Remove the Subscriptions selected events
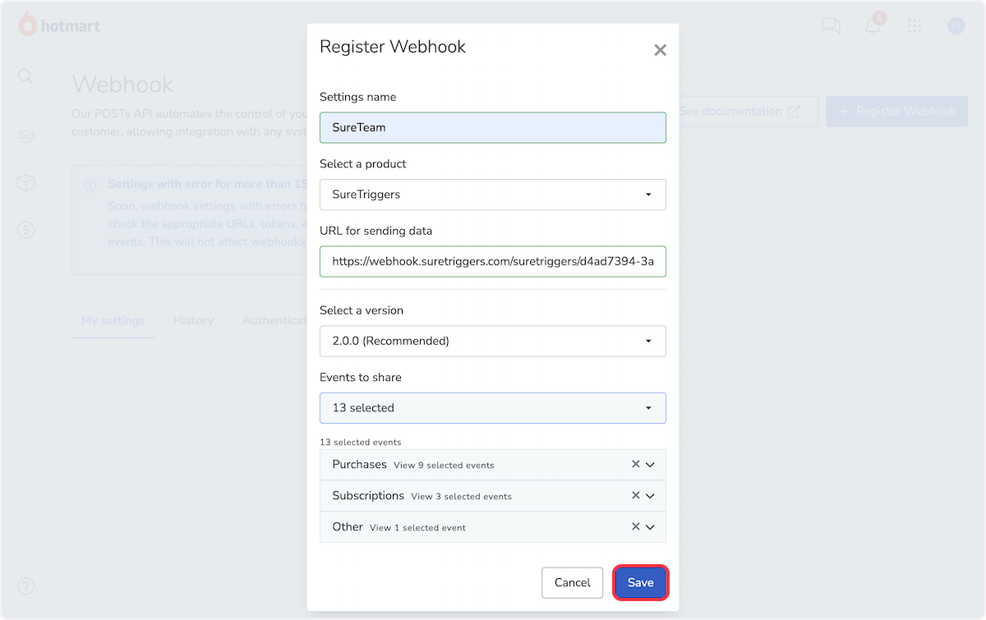The image size is (986, 620). pos(635,495)
